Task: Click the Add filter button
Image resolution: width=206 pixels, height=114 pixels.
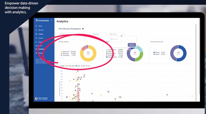Action: tap(132, 45)
